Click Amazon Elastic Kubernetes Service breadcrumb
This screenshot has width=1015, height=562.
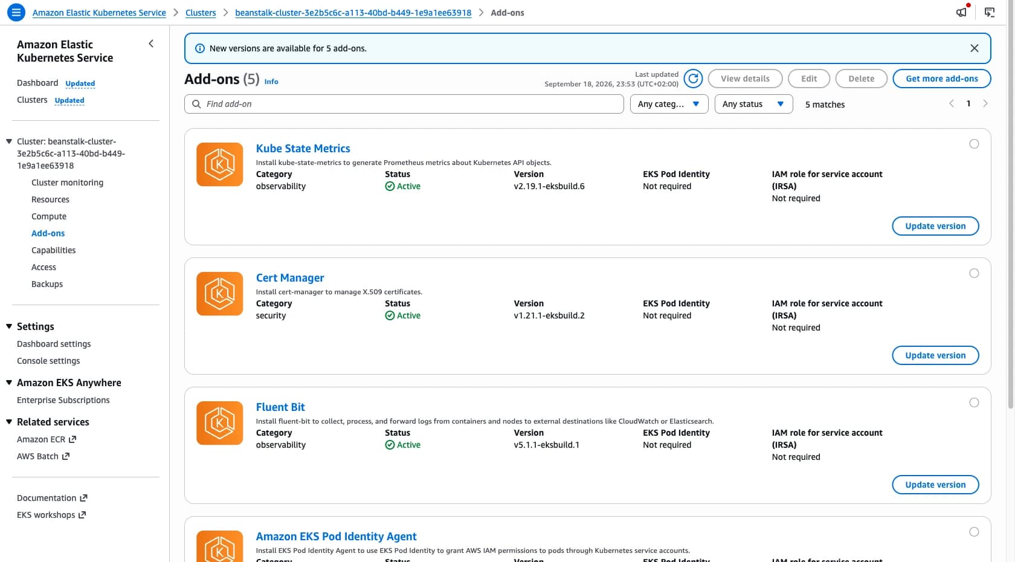click(99, 13)
